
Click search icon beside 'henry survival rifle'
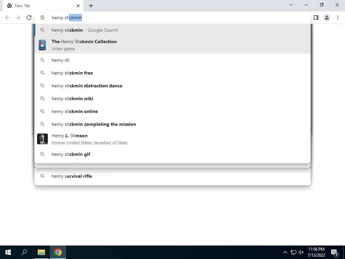click(42, 176)
